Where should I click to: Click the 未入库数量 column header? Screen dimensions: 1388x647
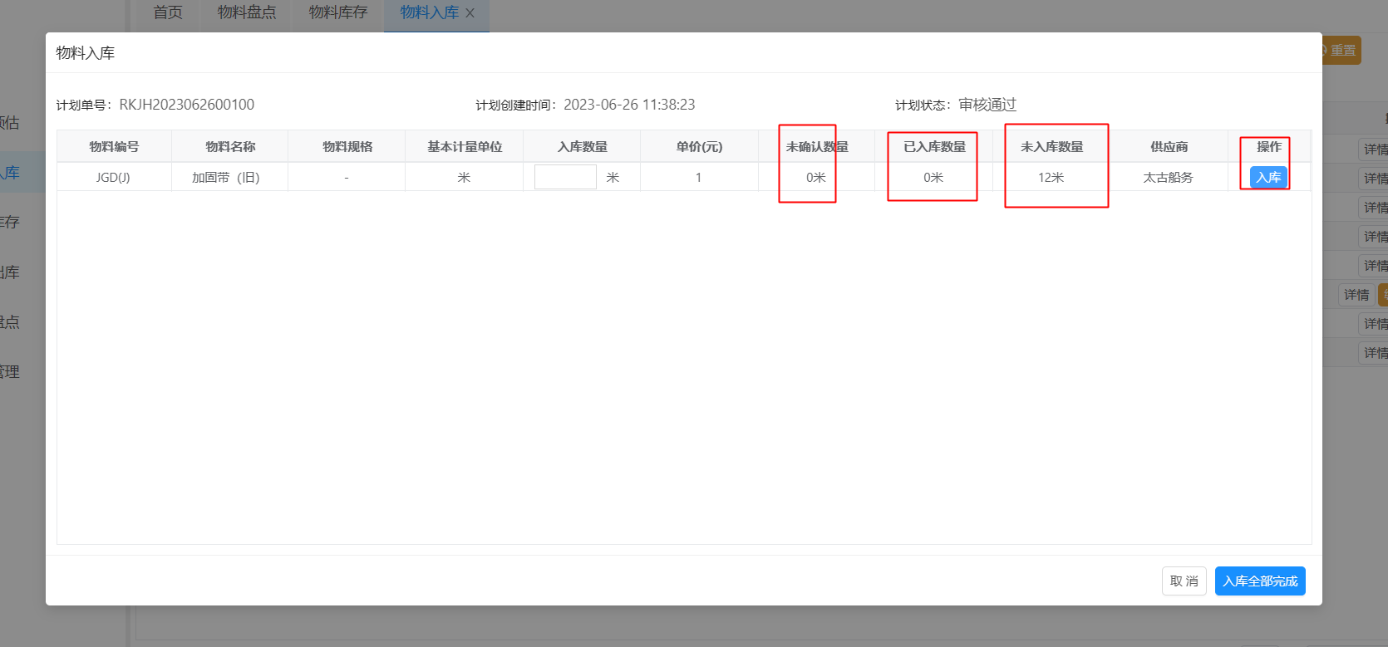coord(1051,147)
